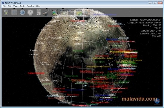Select the yellow-green elevation map layer icon
This screenshot has height=108, width=164.
coord(79,12)
